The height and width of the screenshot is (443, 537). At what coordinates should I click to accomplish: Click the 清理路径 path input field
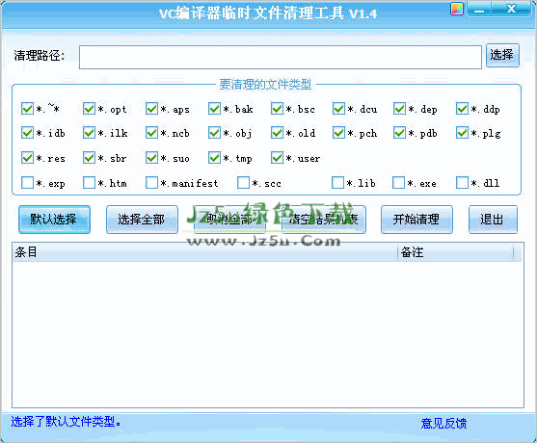[x=281, y=57]
